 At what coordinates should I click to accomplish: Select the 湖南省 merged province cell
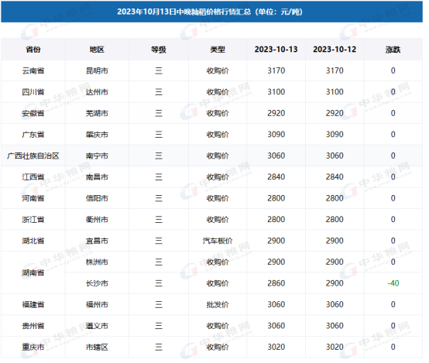click(x=33, y=272)
